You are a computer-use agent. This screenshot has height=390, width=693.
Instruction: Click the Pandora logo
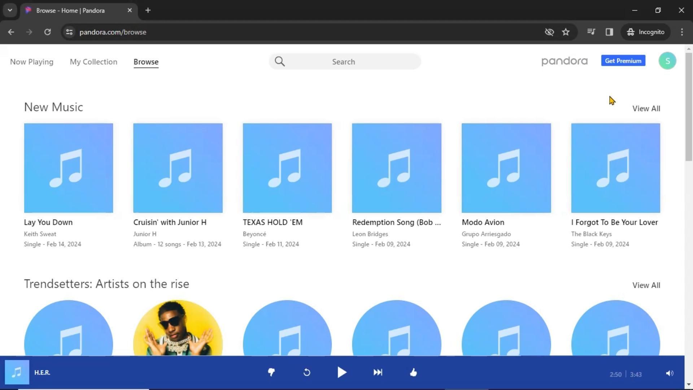pos(564,61)
